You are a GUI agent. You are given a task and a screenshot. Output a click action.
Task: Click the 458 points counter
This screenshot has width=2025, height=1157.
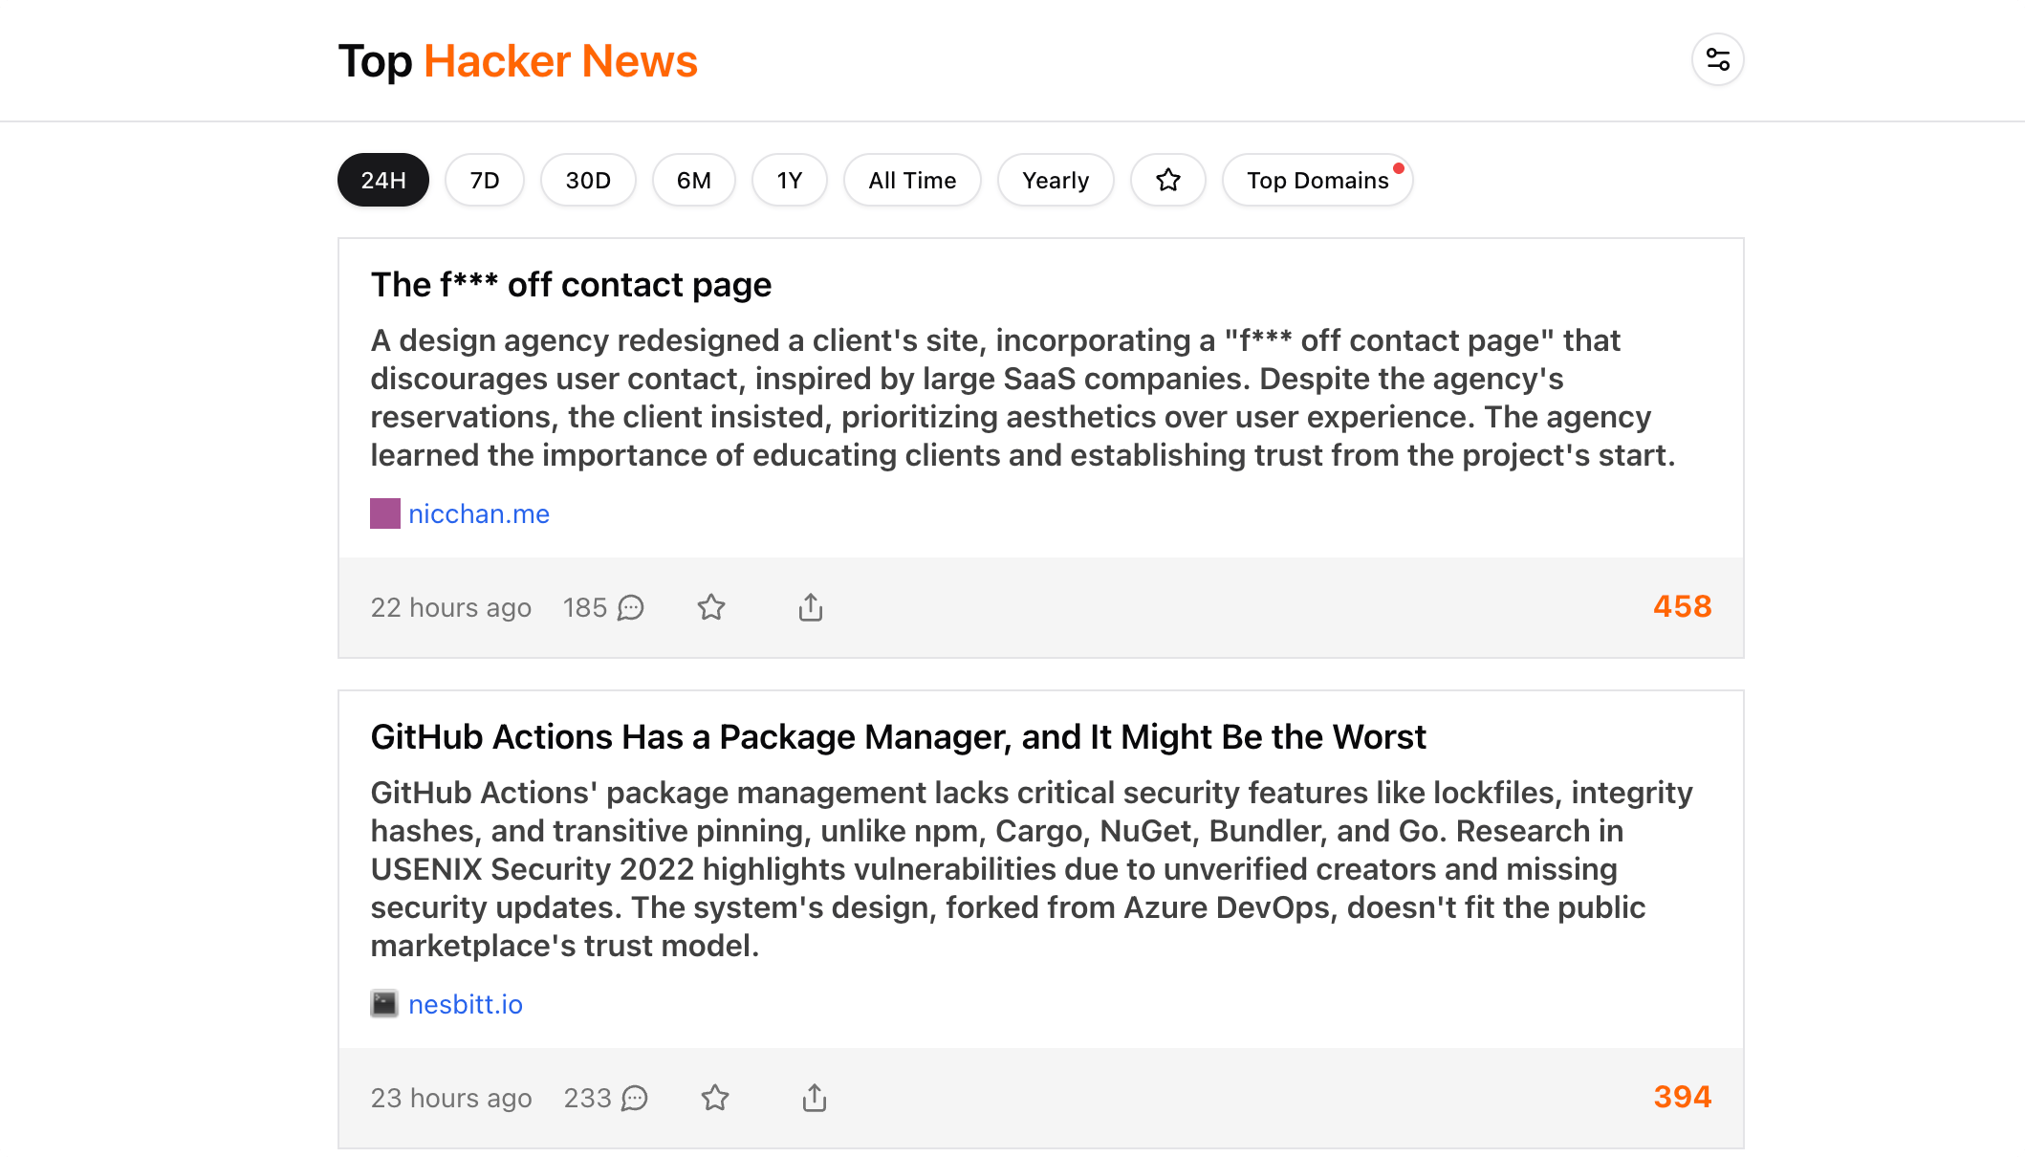coord(1681,606)
